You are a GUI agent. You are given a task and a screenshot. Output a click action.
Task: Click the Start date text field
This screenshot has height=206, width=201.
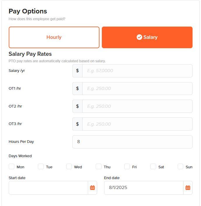48,188
